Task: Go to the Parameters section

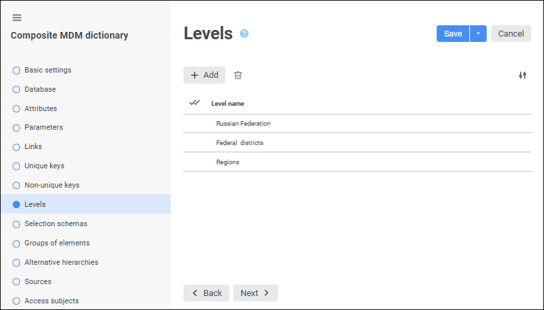Action: 43,127
